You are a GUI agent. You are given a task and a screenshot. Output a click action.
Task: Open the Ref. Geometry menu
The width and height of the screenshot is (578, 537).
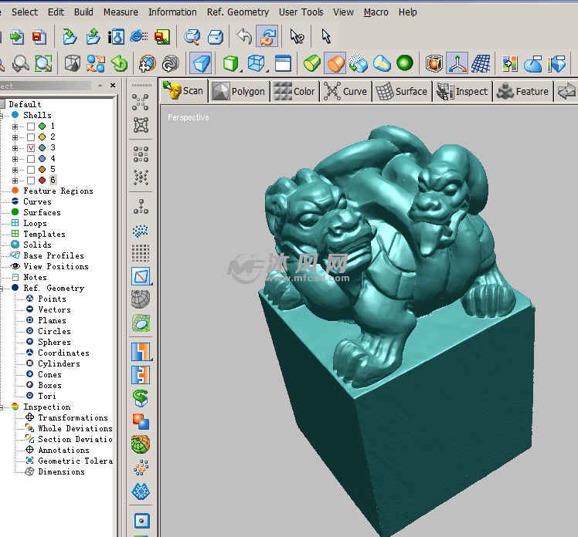click(237, 12)
